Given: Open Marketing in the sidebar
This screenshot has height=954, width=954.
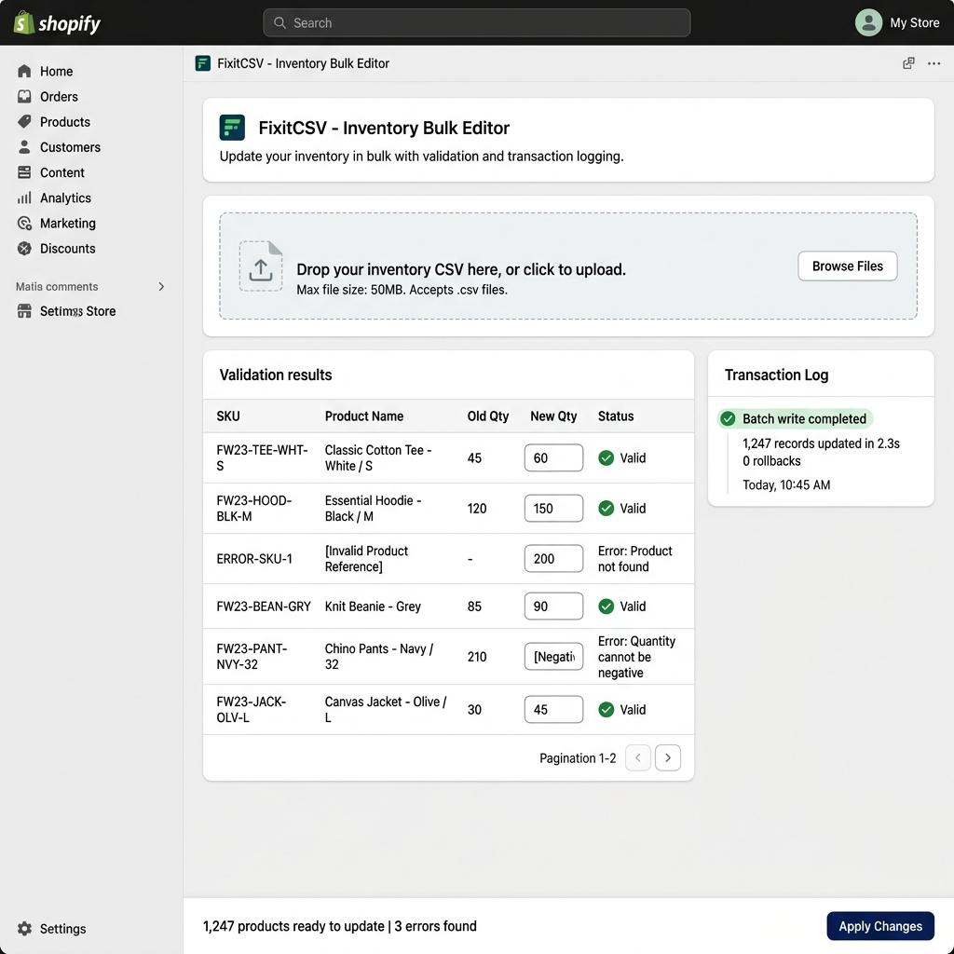Looking at the screenshot, I should point(67,224).
